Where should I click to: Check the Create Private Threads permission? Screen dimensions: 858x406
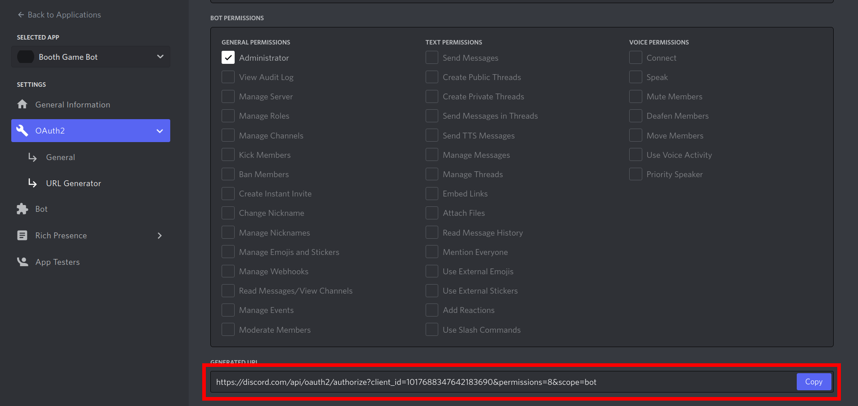click(x=432, y=96)
